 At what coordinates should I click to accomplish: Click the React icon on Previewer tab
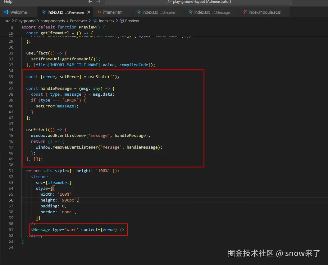click(44, 12)
